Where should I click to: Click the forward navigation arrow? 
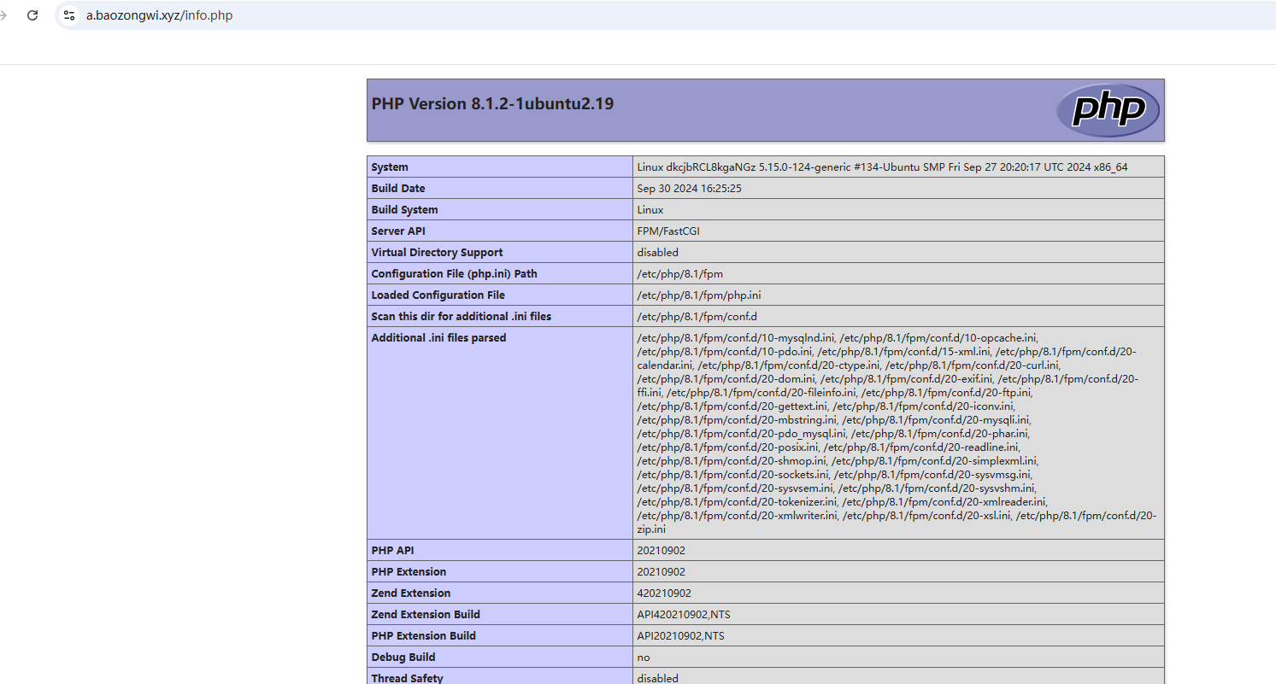click(4, 15)
